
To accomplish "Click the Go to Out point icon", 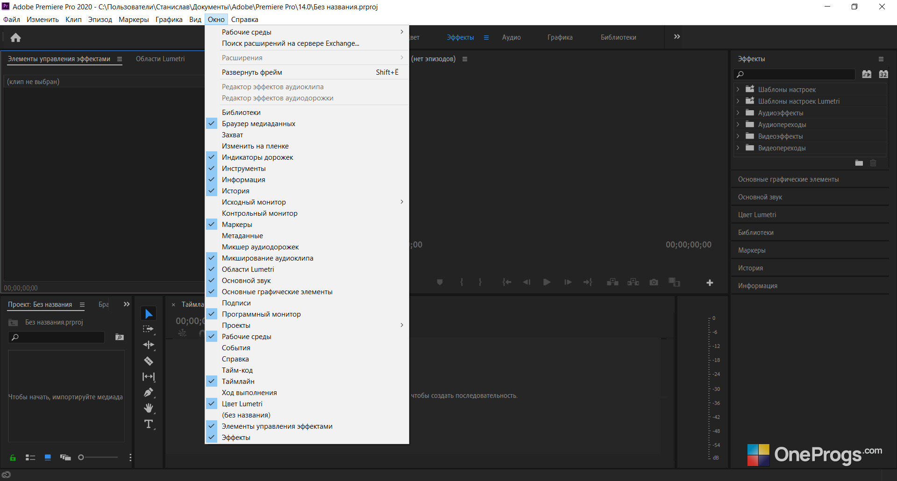I will pyautogui.click(x=588, y=283).
